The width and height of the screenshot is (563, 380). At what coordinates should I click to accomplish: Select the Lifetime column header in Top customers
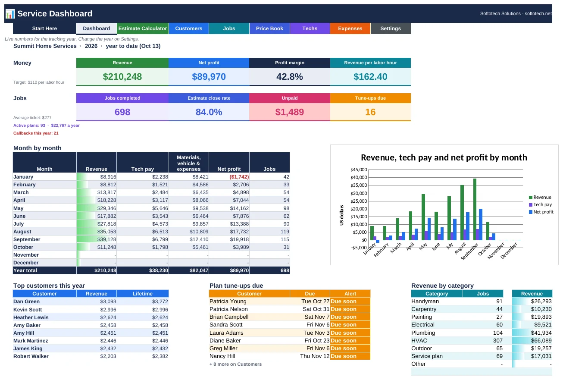143,294
